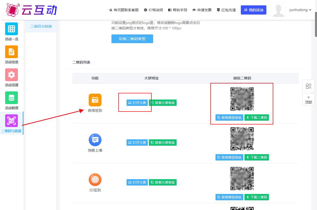Open the yunhudong account dropdown

click(x=300, y=10)
